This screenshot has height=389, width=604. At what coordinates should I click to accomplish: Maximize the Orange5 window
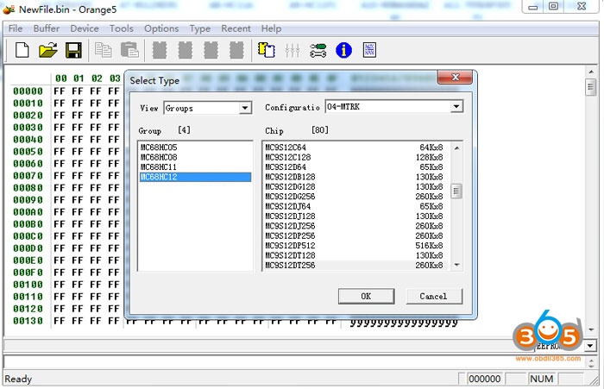click(554, 7)
